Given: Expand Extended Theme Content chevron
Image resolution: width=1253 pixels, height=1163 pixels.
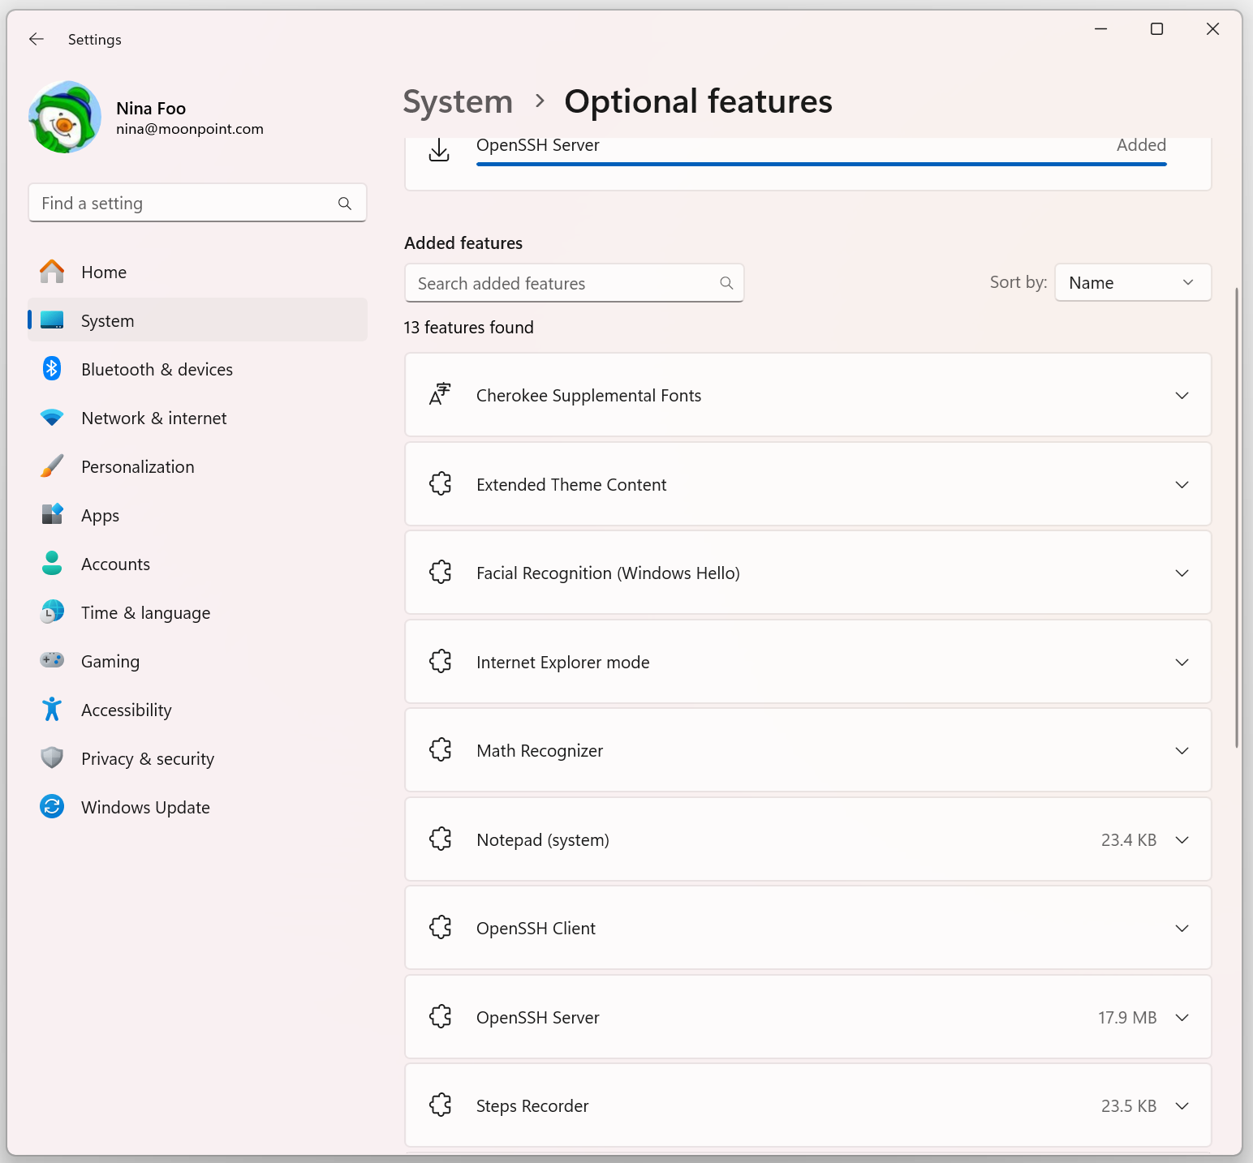Looking at the screenshot, I should [x=1182, y=484].
